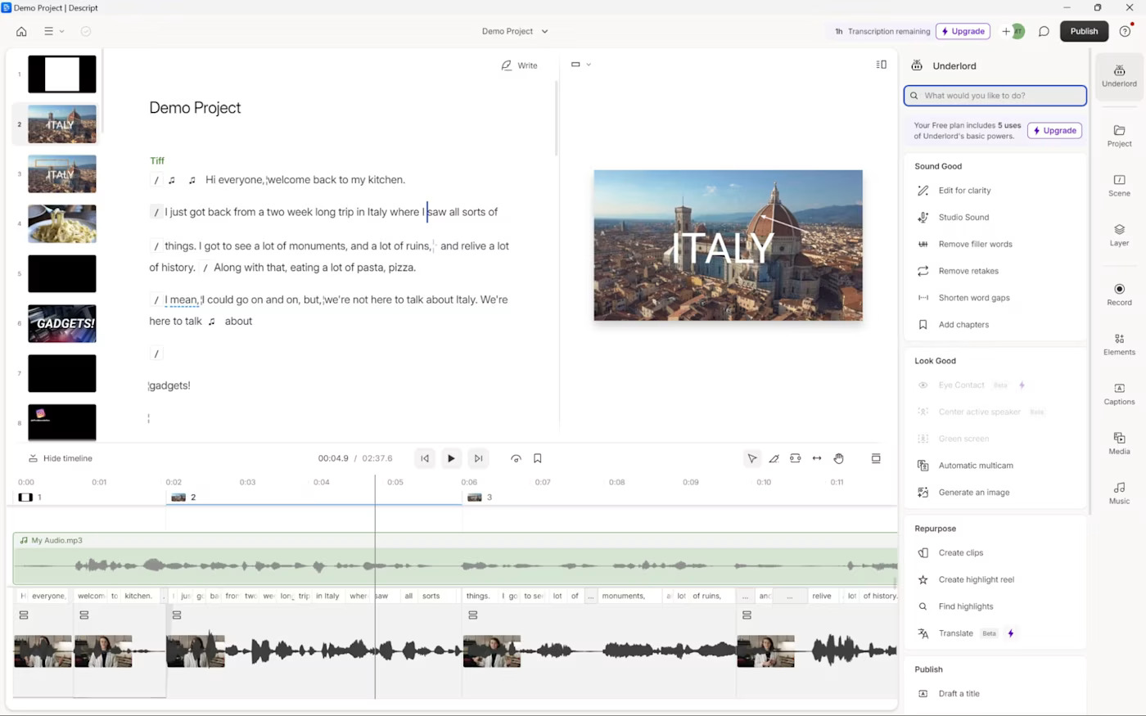The image size is (1146, 716).
Task: Toggle the Write mode
Action: [x=520, y=65]
